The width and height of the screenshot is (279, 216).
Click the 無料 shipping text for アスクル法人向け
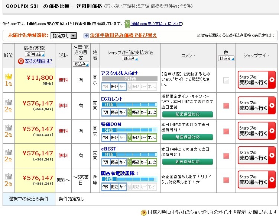tap(63, 80)
